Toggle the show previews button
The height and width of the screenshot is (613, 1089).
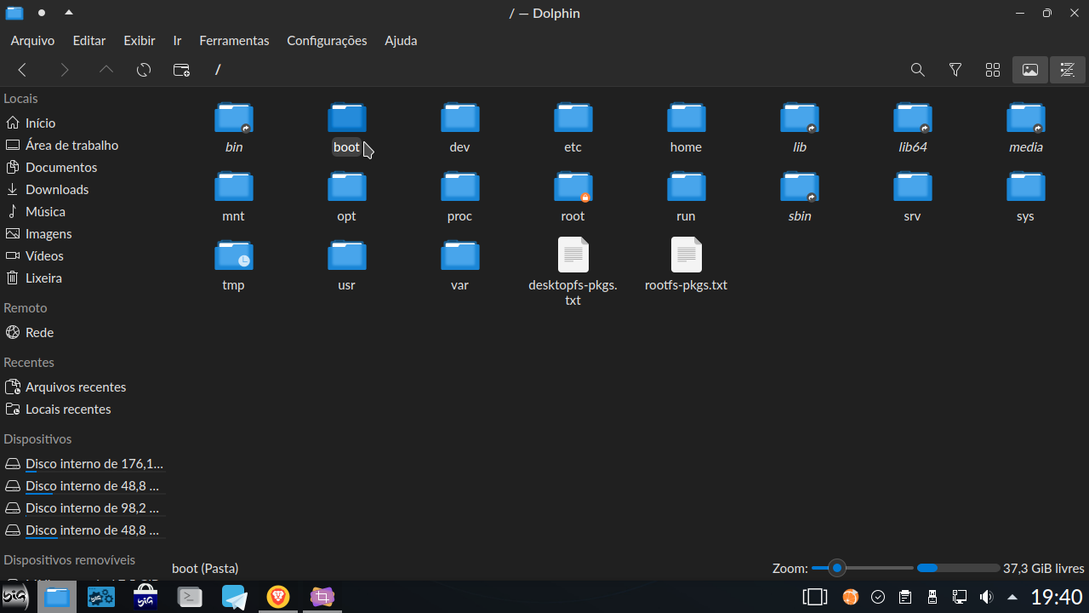[x=1029, y=70]
